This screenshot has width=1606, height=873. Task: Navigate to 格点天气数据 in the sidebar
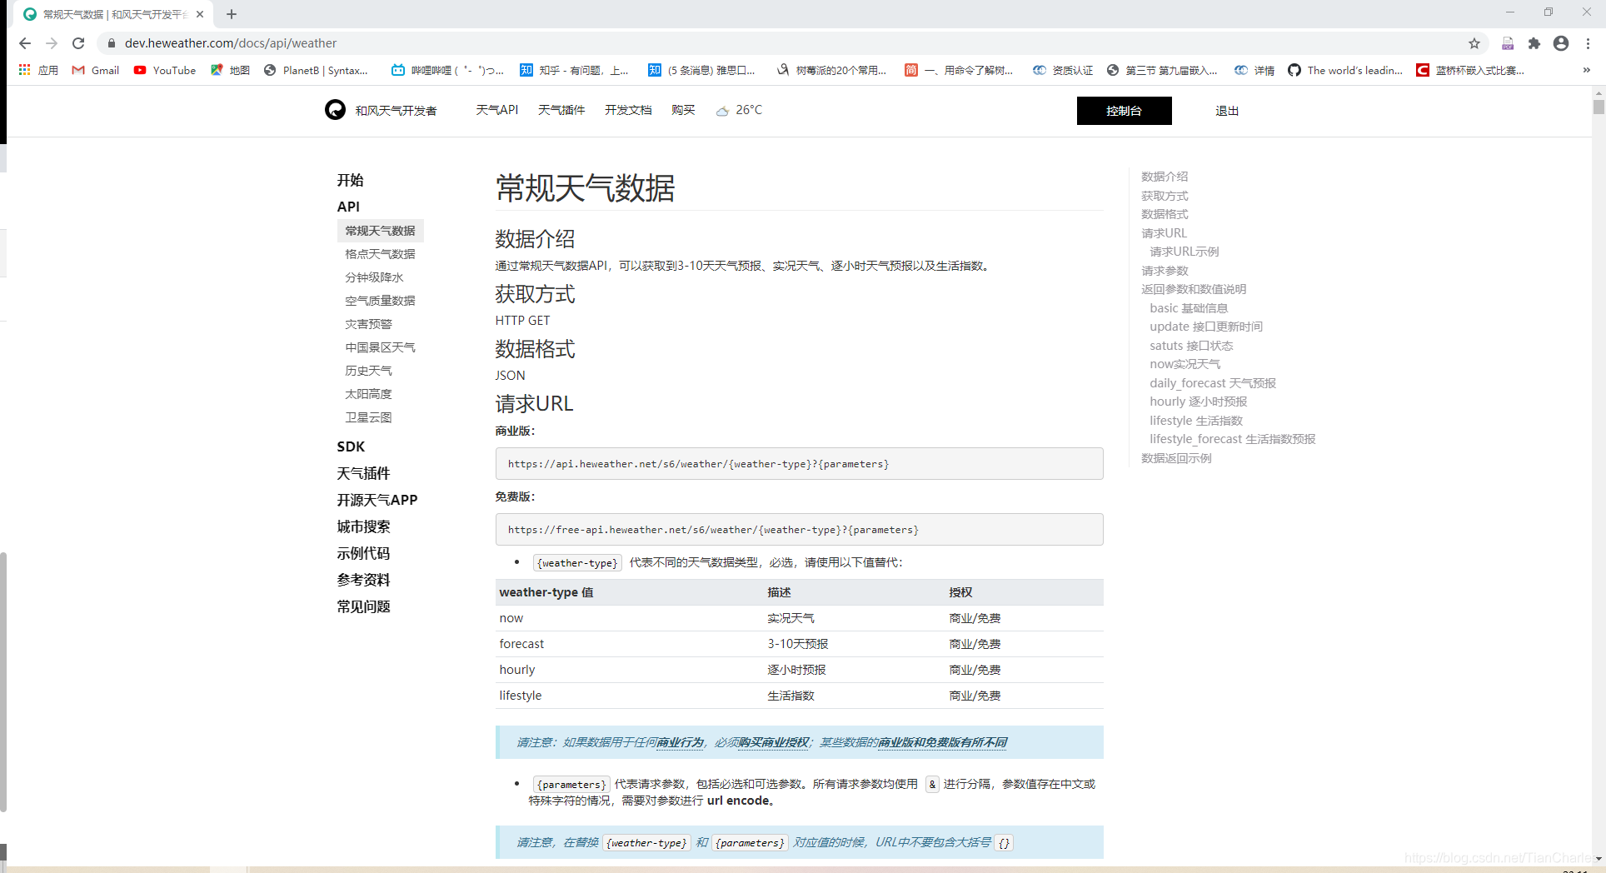380,253
